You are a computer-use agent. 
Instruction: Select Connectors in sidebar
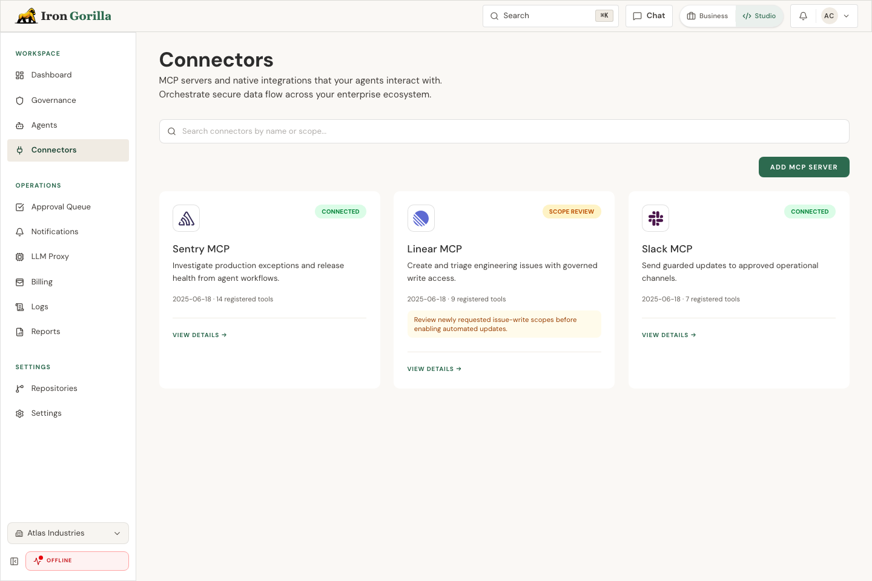68,150
